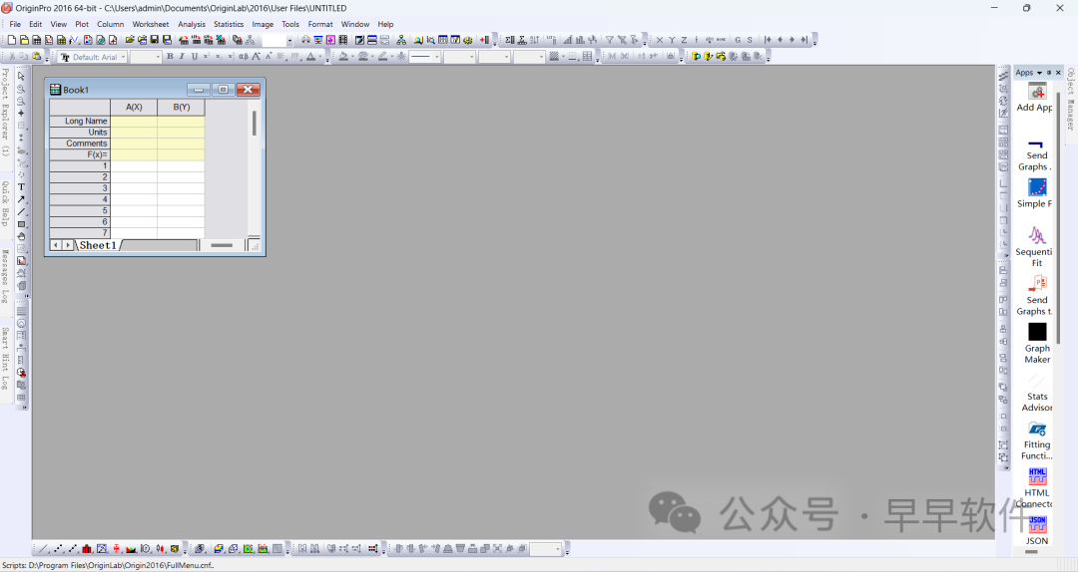
Task: Open the Default: Arial font dropdown
Action: tap(93, 57)
